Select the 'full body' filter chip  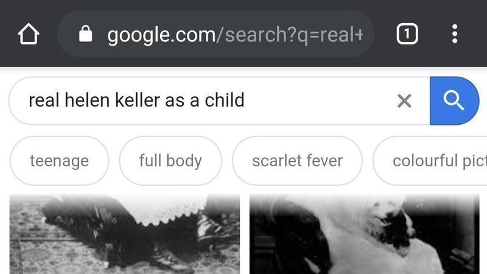pos(170,161)
